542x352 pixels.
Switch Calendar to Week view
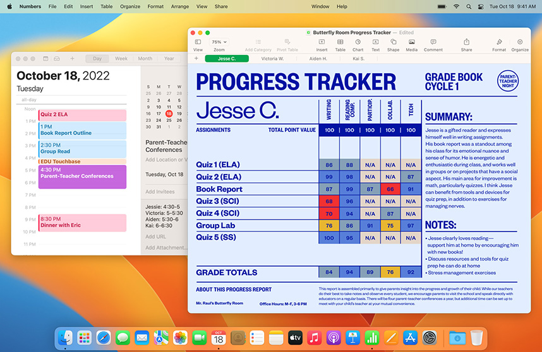(x=121, y=59)
